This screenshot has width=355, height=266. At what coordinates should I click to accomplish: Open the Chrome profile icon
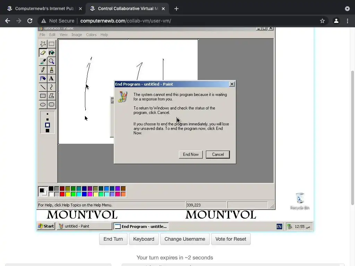tap(336, 21)
